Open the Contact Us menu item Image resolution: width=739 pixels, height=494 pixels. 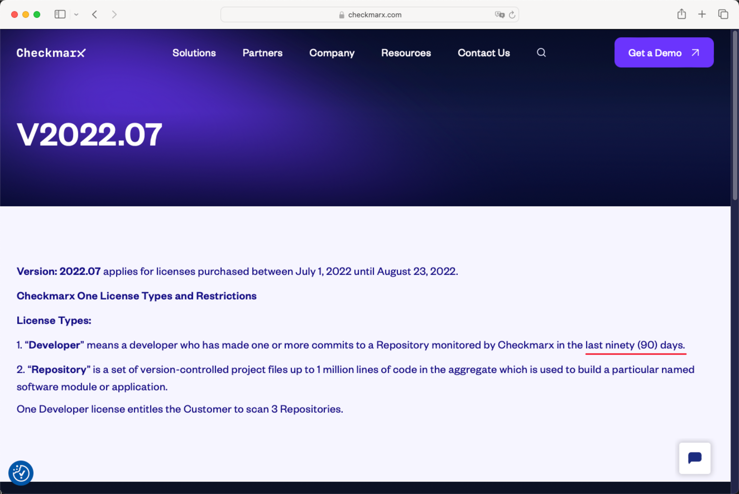point(484,53)
